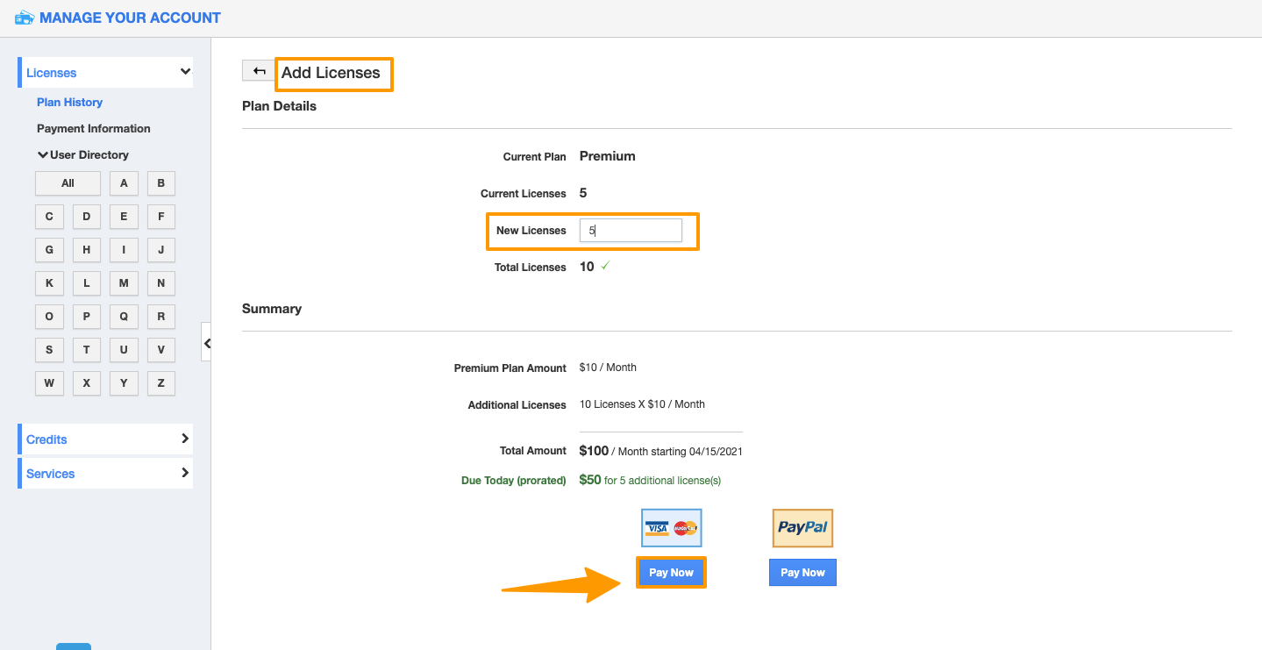Show users starting with letter M
Viewport: 1262px width, 650px height.
124,283
